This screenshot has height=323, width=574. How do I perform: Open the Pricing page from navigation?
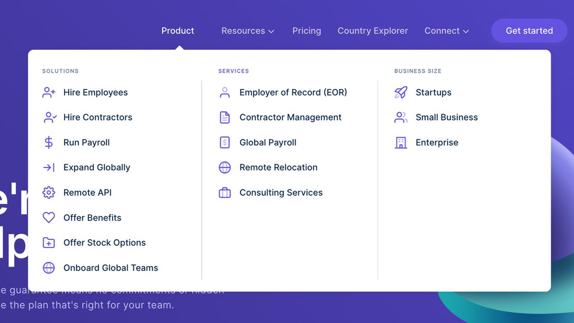pos(307,31)
